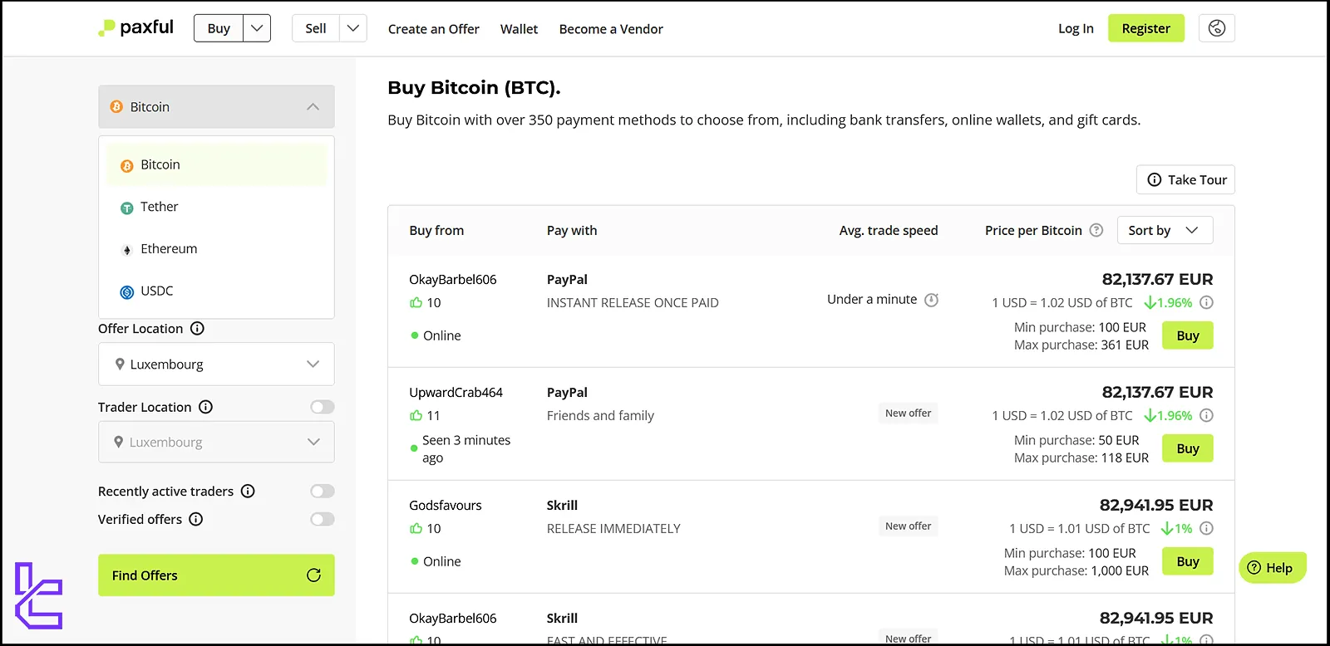Click the USDC coin icon

click(127, 291)
